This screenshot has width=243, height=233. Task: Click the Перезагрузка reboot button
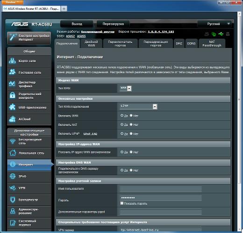point(113,24)
